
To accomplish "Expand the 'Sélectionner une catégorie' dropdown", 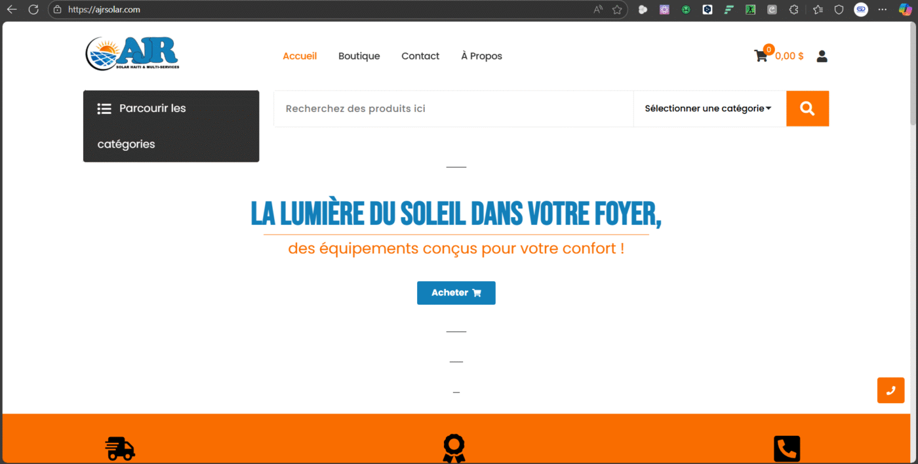I will click(709, 109).
